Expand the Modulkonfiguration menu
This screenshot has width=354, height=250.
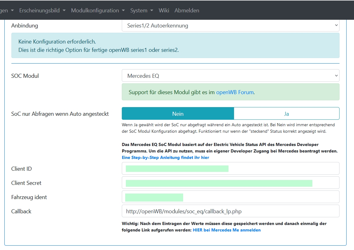[98, 10]
